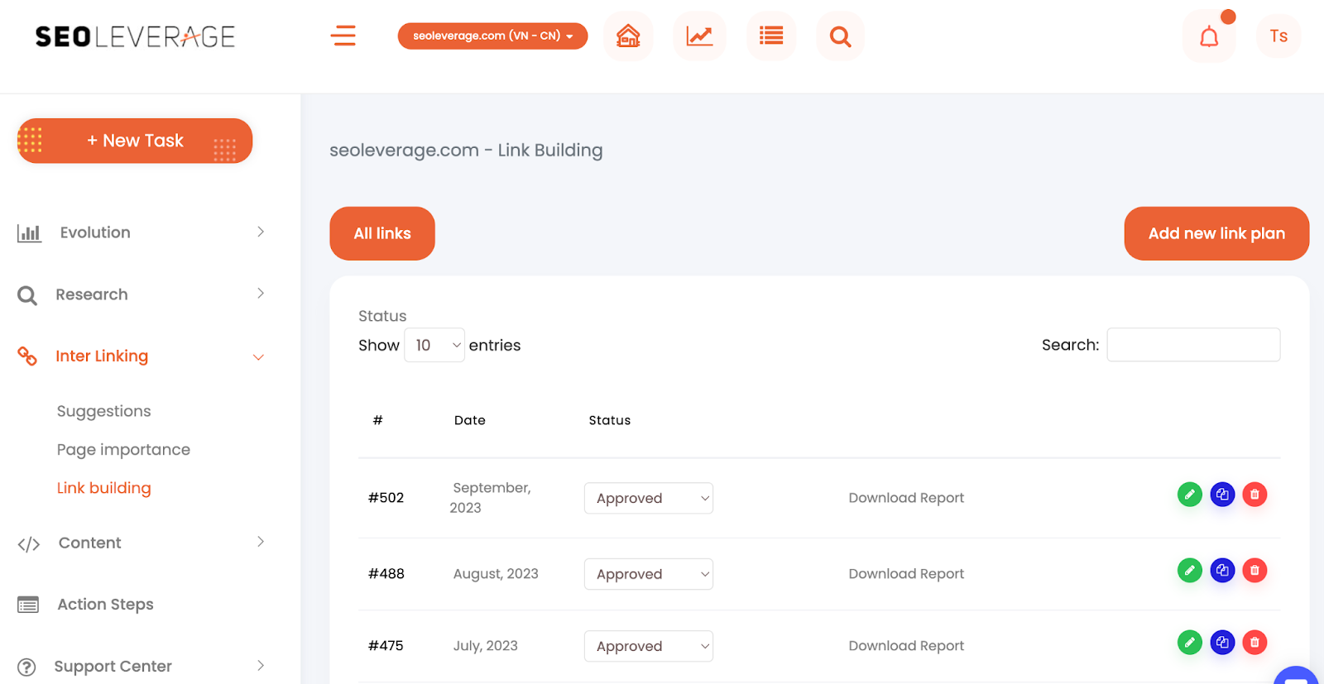
Task: Open Suggestions under Inter Linking
Action: 103,411
